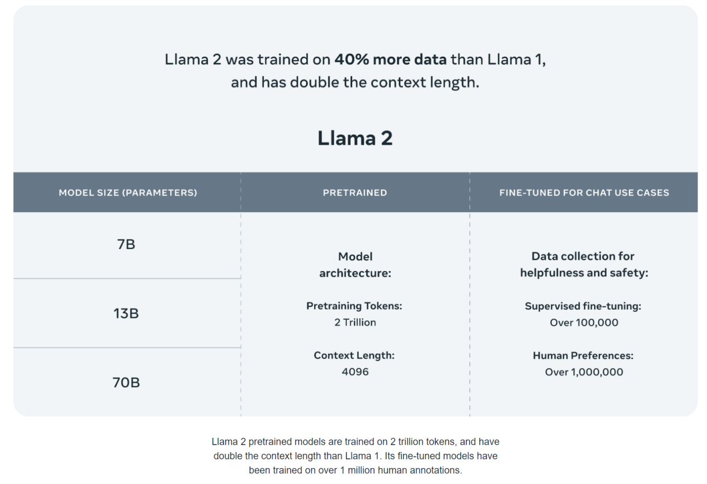The height and width of the screenshot is (484, 707).
Task: Click the large "Llama 2" table title
Action: 355,138
